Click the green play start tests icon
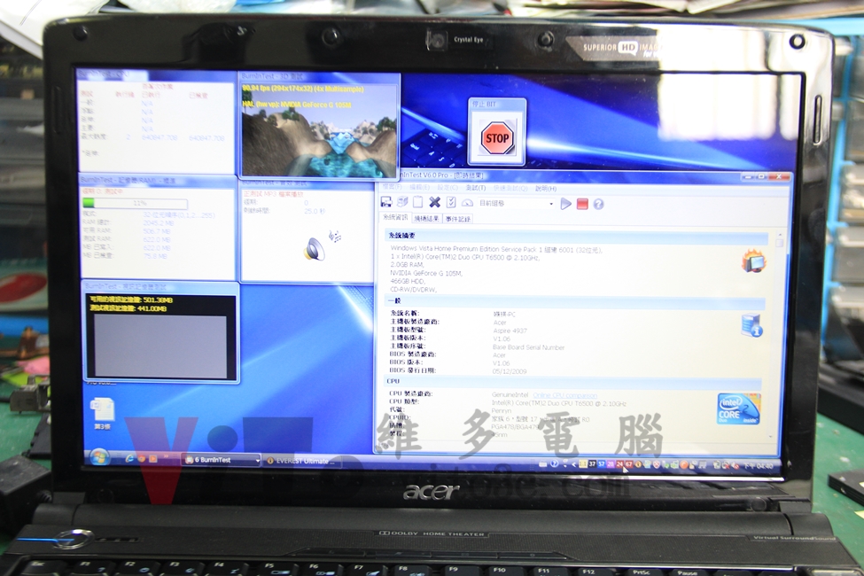Viewport: 864px width, 576px height. [566, 204]
